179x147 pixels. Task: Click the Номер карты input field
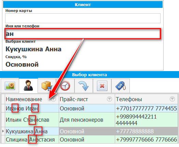[x=83, y=18]
